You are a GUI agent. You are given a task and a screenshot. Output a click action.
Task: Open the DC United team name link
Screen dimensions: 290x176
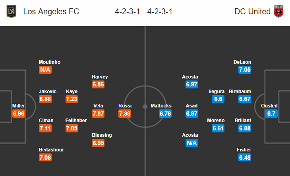pos(252,11)
